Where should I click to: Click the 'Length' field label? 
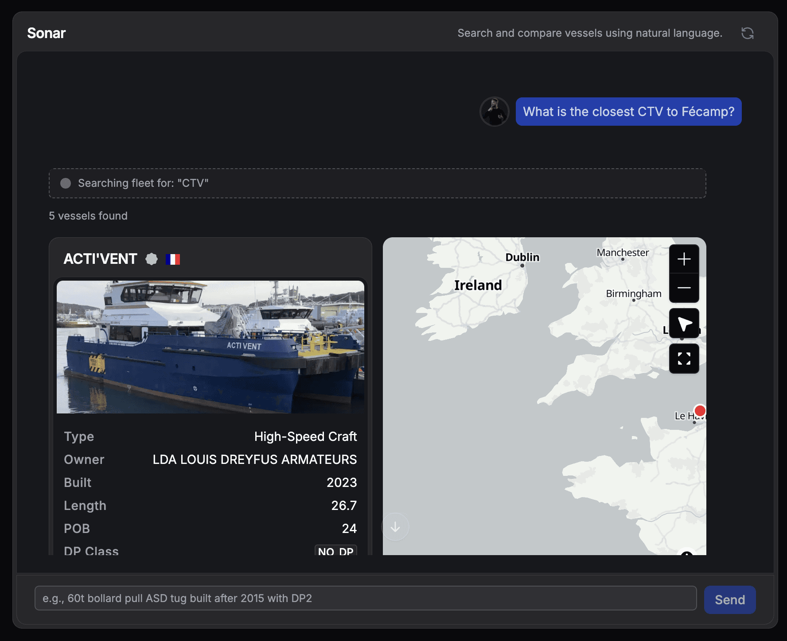point(85,506)
